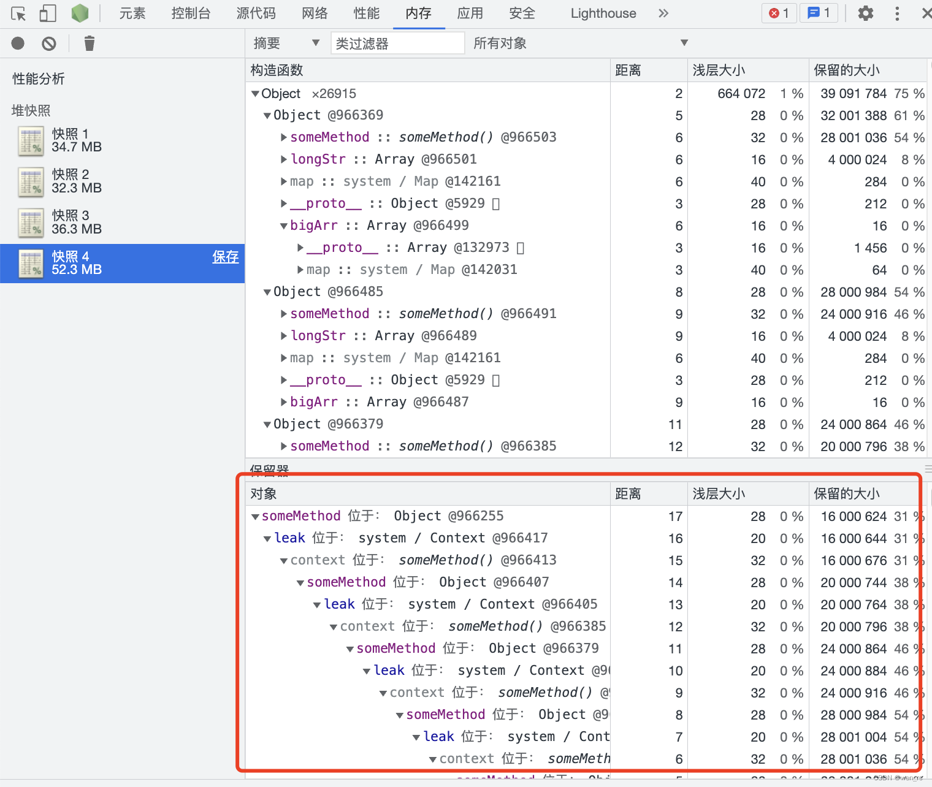This screenshot has width=932, height=787.
Task: Switch to the 应用 tab
Action: click(x=470, y=13)
